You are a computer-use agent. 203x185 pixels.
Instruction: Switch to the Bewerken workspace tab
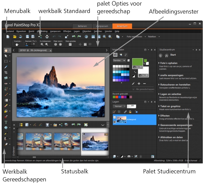pyautogui.click(x=122, y=26)
